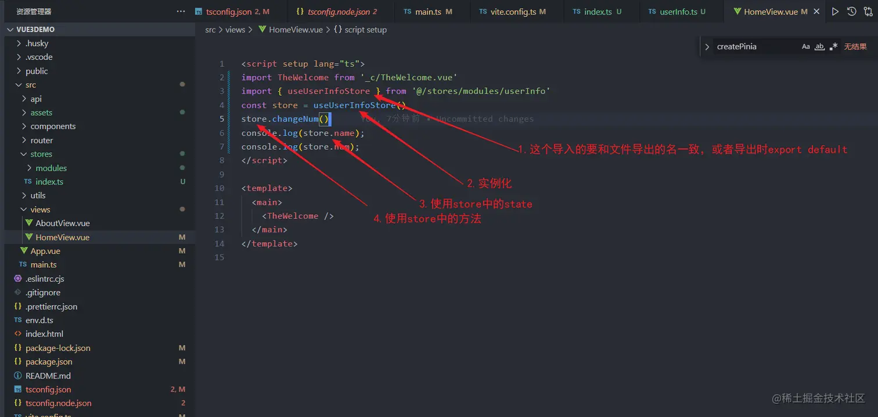This screenshot has height=417, width=878.
Task: Click the src breadcrumb segment
Action: pyautogui.click(x=210, y=30)
